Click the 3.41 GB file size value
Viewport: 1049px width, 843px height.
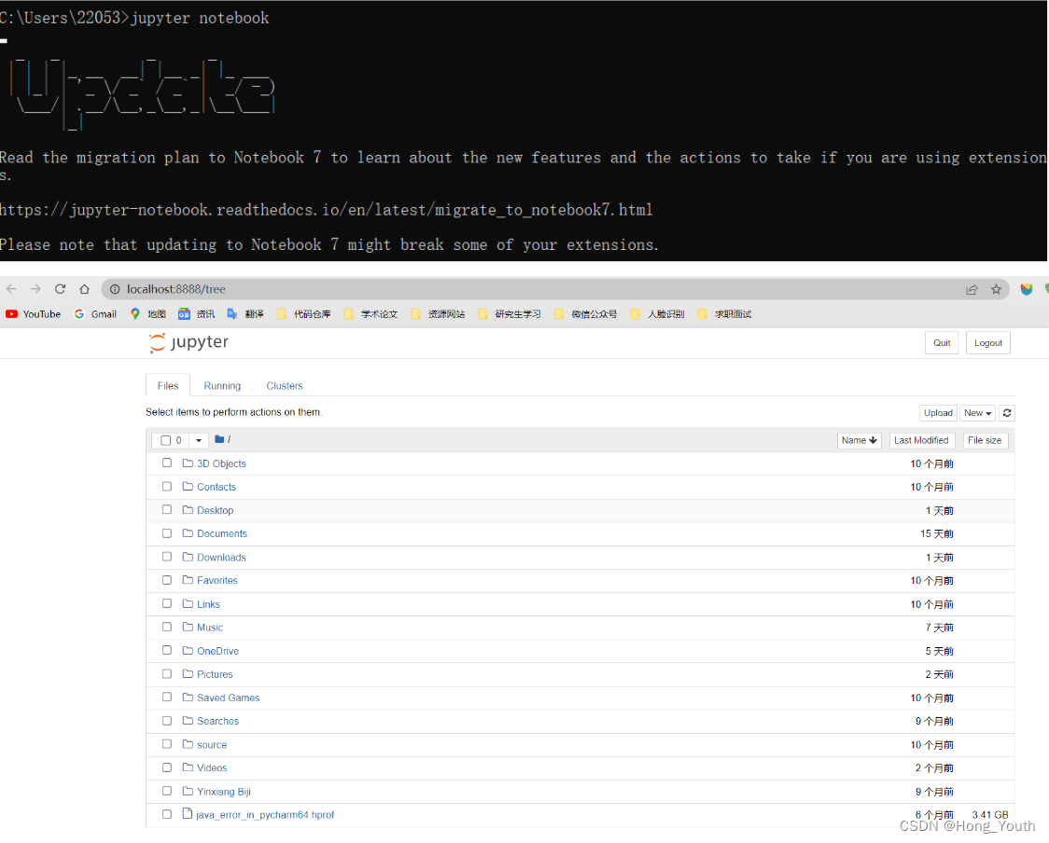point(989,815)
